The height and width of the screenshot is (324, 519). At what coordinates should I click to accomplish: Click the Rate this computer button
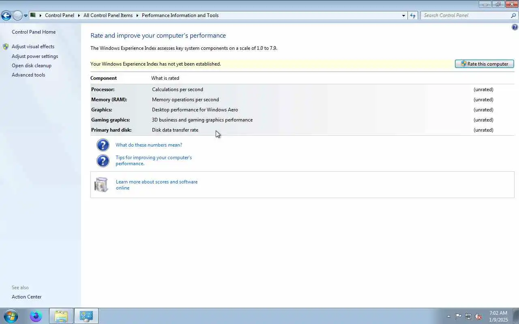(485, 64)
